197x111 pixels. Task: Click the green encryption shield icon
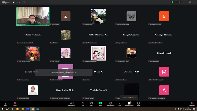(x=172, y=2)
